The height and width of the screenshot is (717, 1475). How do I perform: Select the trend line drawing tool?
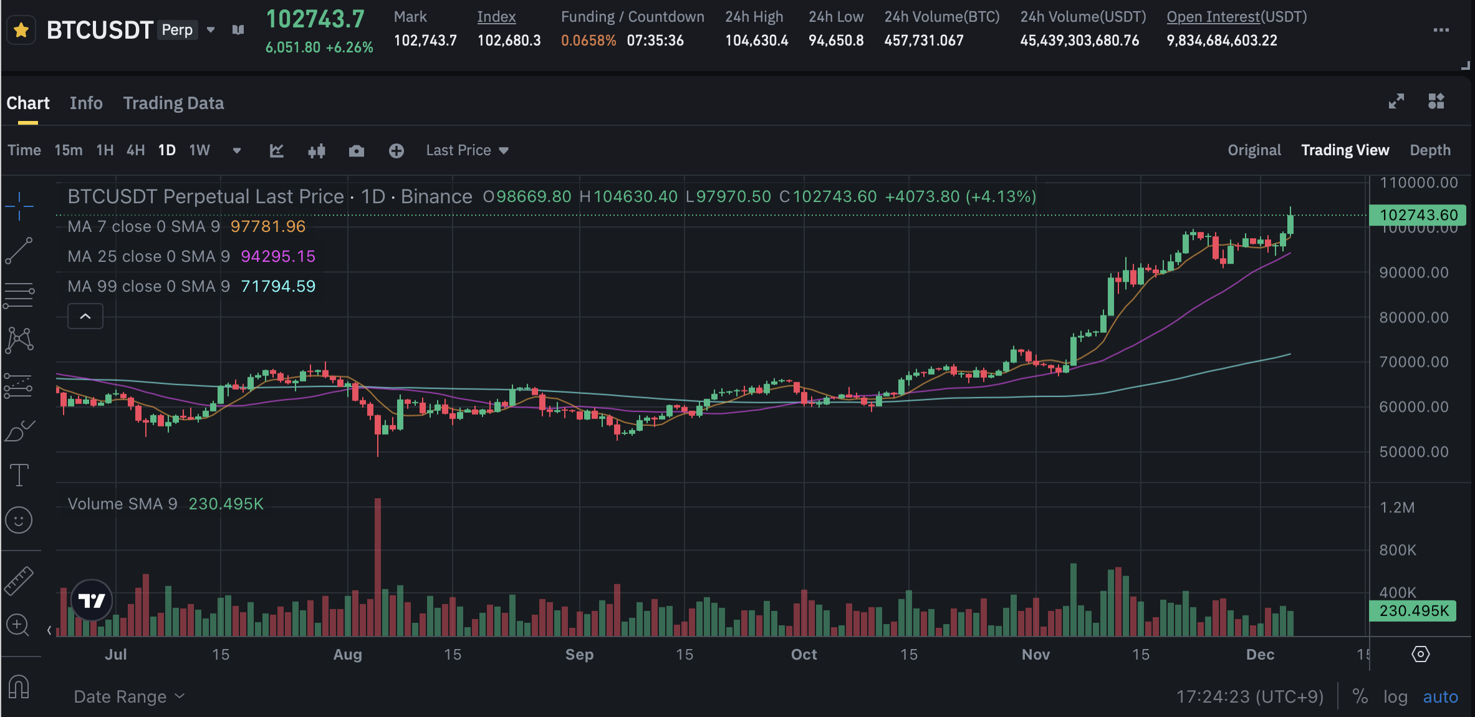19,251
